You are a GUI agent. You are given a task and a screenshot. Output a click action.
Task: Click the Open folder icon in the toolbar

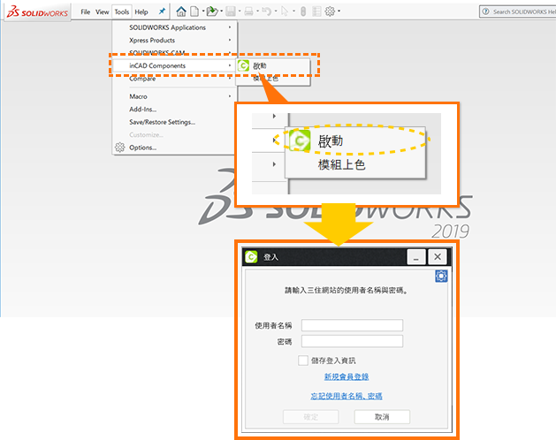tap(212, 11)
